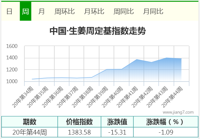Click the www.jiang7.com chart credit
The image size is (200, 139).
tap(178, 112)
